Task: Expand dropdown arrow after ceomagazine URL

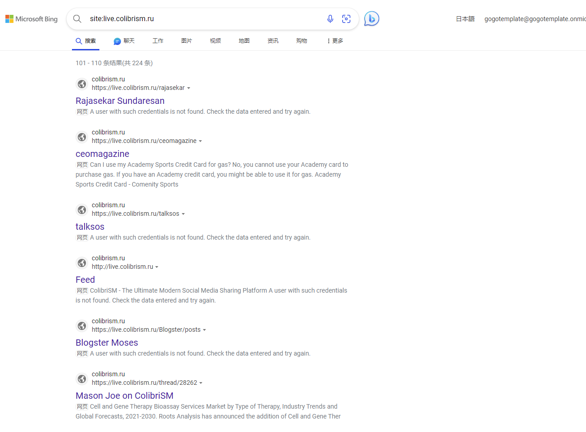Action: [200, 141]
